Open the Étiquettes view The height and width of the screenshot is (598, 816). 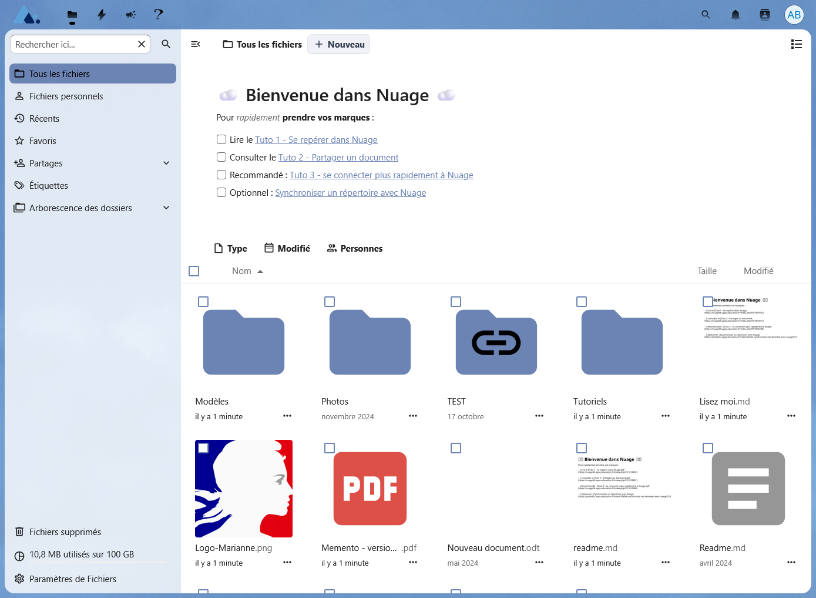tap(93, 185)
